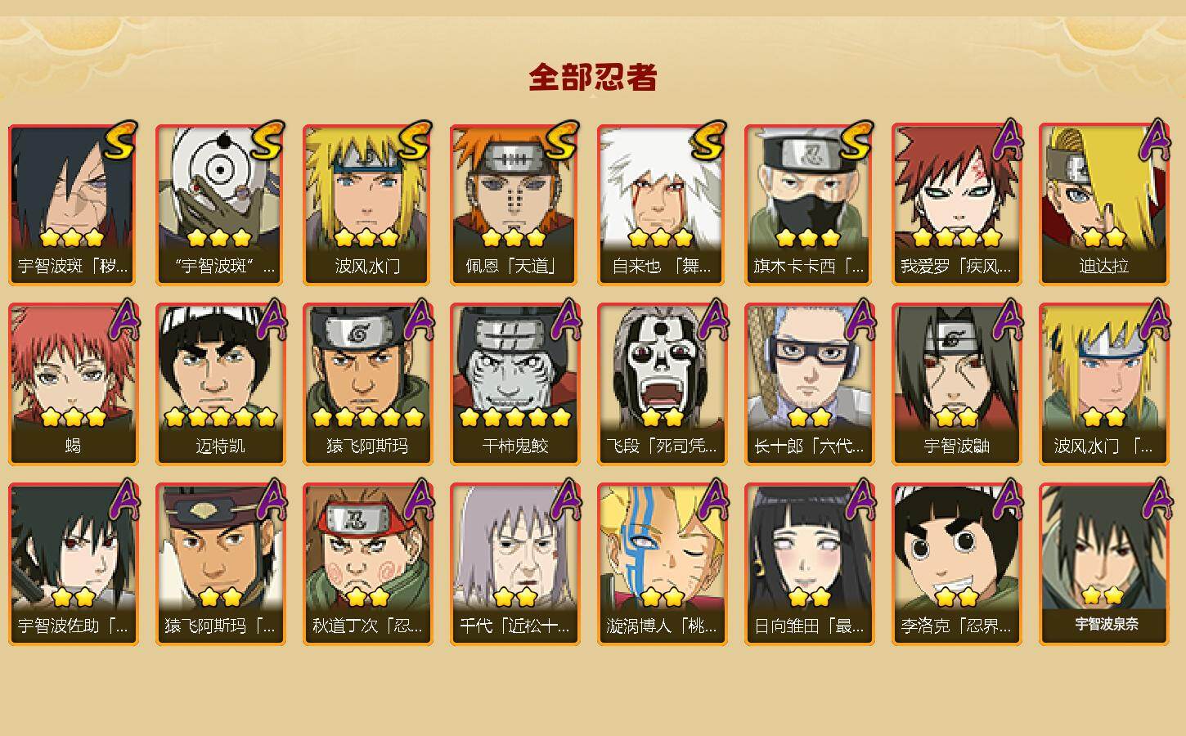Viewport: 1186px width, 736px height.
Task: Select the 漩涡博人 blonde ninja card
Action: pos(662,564)
